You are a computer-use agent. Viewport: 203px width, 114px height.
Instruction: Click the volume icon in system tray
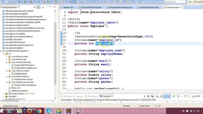[199, 111]
